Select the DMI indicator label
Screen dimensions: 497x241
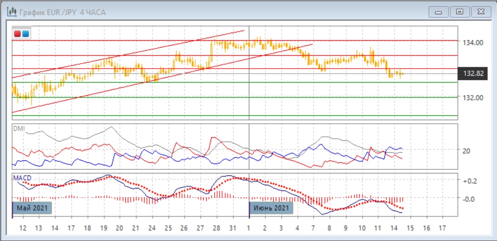click(x=18, y=129)
